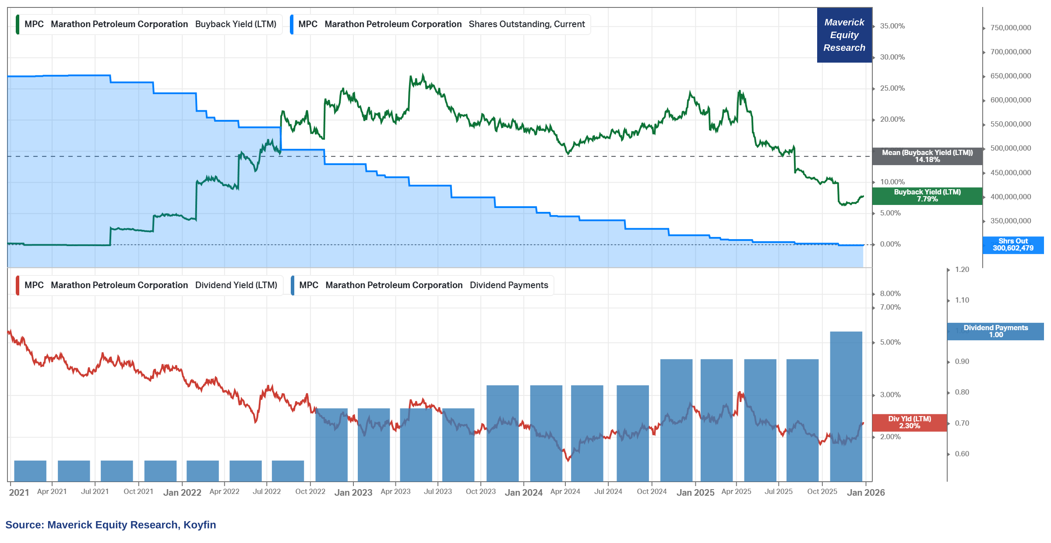
Task: Select the Shares Outstanding, Current legend label
Action: 526,25
